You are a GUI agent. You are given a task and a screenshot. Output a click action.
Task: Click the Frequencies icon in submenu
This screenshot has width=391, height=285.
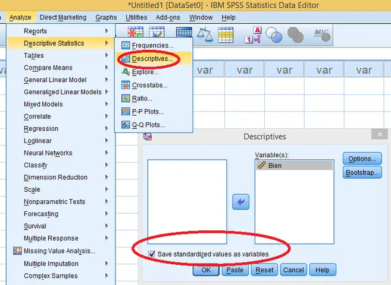pyautogui.click(x=126, y=45)
